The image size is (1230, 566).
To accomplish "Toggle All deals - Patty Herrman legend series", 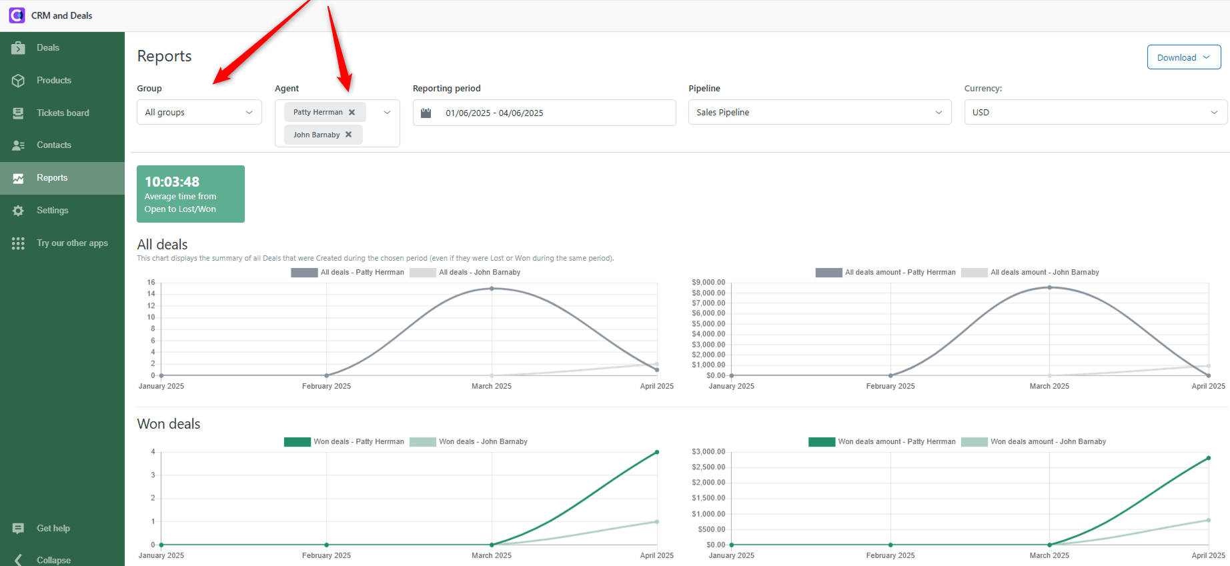I will (x=348, y=273).
